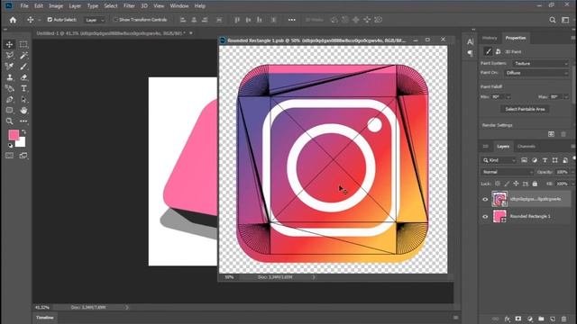Select the Instagram texture layer thumbnail
577x324 pixels.
pyautogui.click(x=499, y=199)
